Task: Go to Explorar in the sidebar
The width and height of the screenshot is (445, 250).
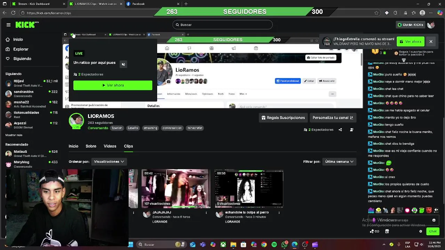Action: [x=21, y=49]
